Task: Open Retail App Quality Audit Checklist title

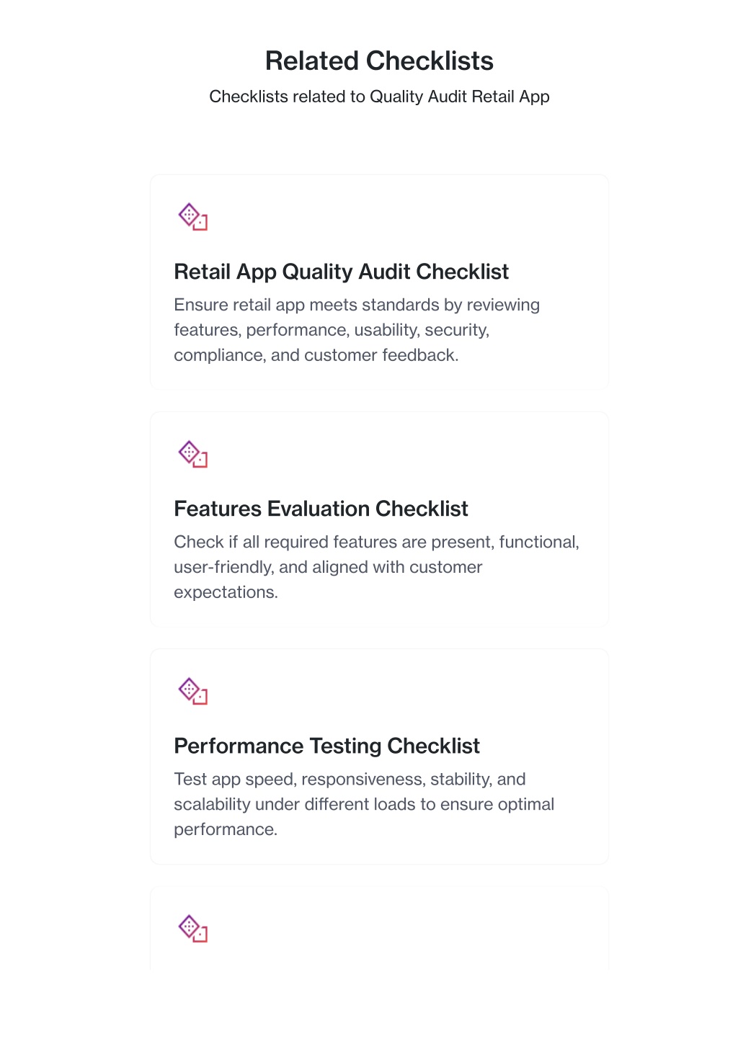Action: pyautogui.click(x=341, y=272)
